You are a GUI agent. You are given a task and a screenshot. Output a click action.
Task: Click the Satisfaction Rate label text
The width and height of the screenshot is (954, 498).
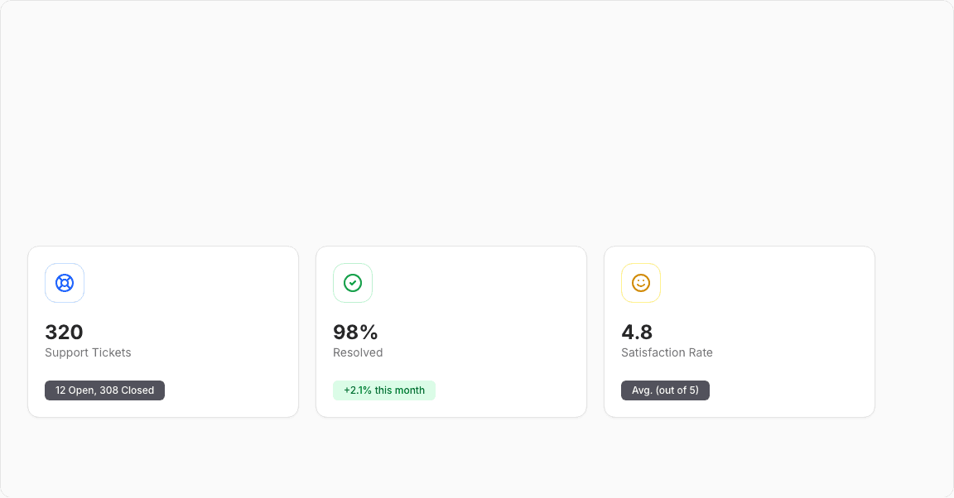[x=667, y=352]
